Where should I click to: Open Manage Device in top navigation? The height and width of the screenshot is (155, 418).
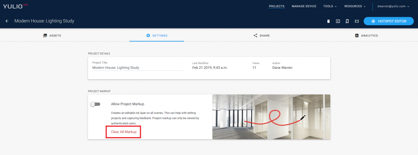pos(304,6)
